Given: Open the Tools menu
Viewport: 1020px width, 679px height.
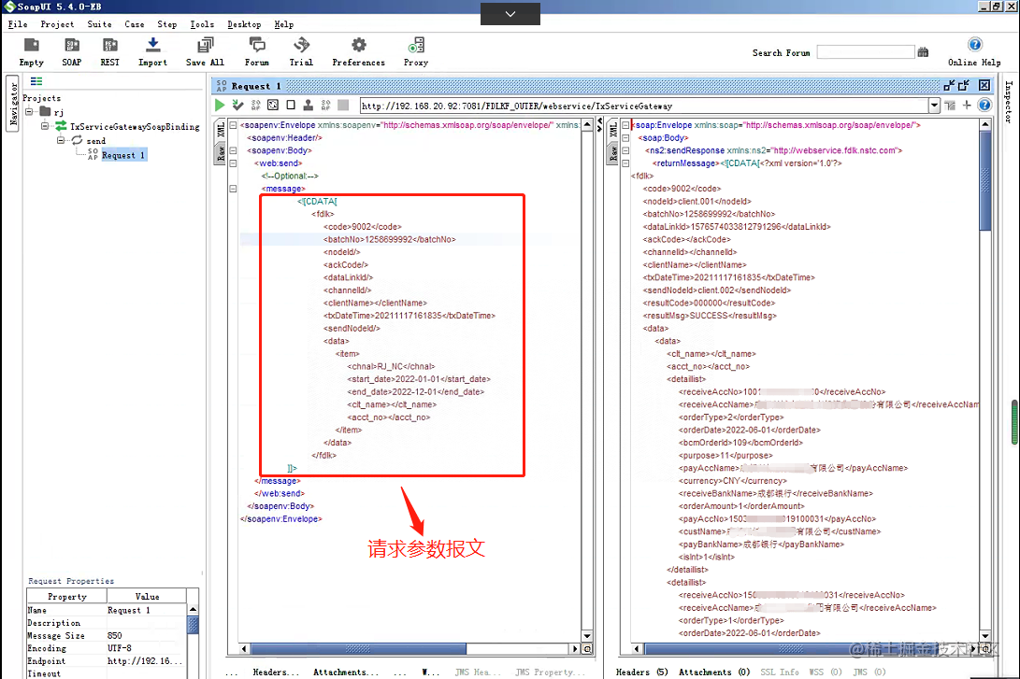Looking at the screenshot, I should (202, 24).
